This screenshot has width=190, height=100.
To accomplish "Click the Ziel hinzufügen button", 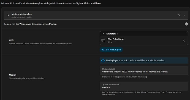I will pos(111,50).
